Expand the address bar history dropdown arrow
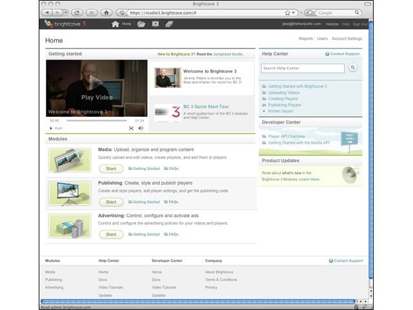This screenshot has height=310, width=413. click(294, 13)
